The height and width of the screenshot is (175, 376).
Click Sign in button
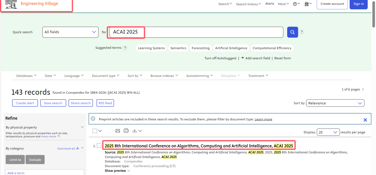coord(359,4)
